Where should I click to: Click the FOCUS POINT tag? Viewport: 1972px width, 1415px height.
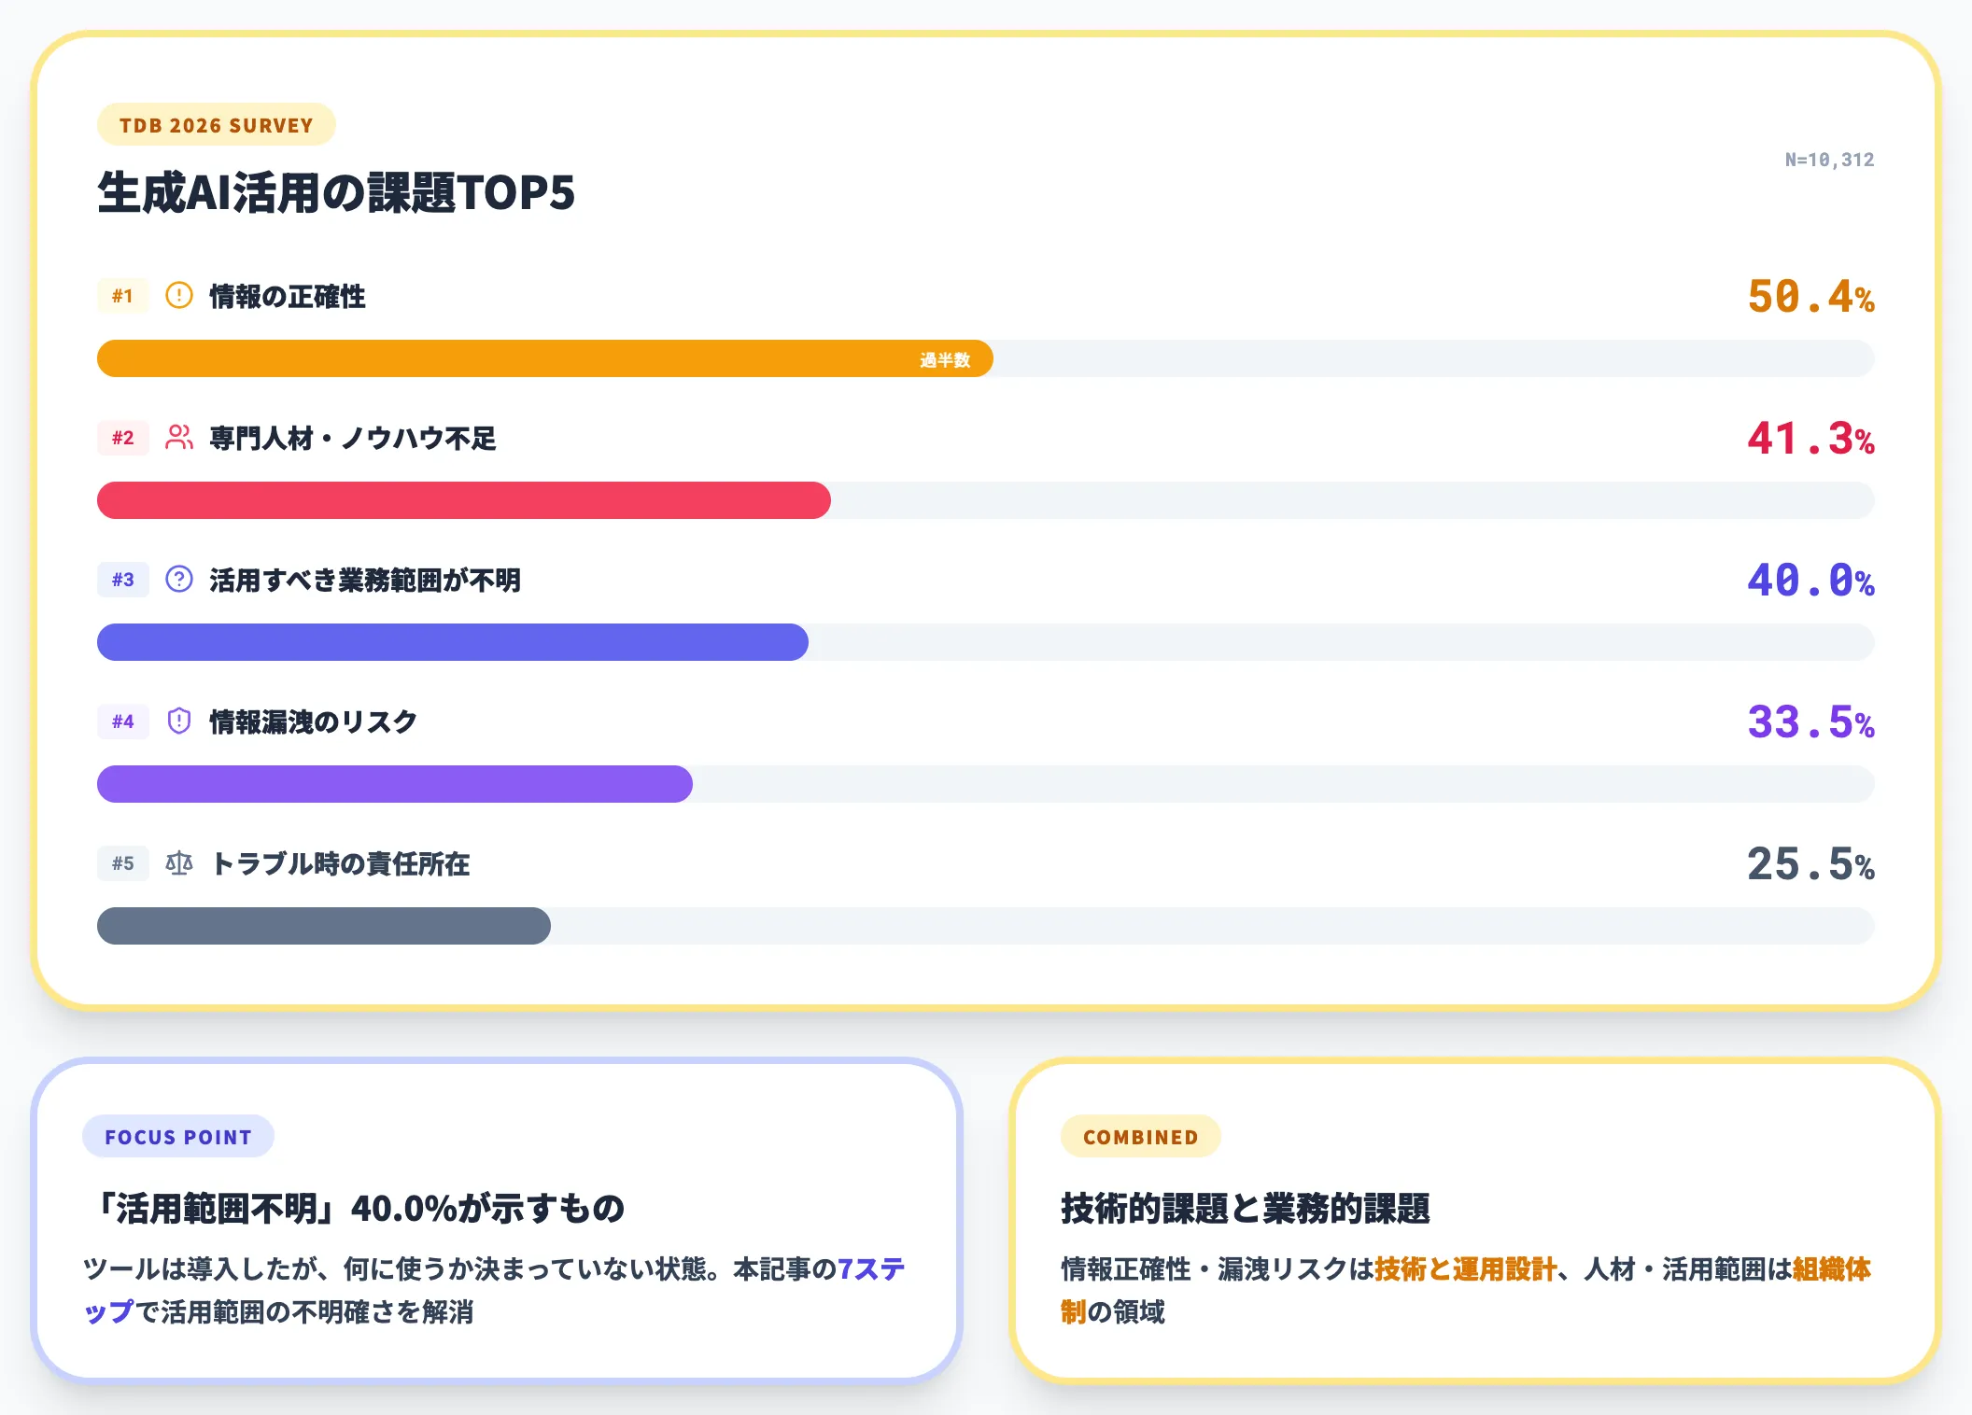point(178,1137)
